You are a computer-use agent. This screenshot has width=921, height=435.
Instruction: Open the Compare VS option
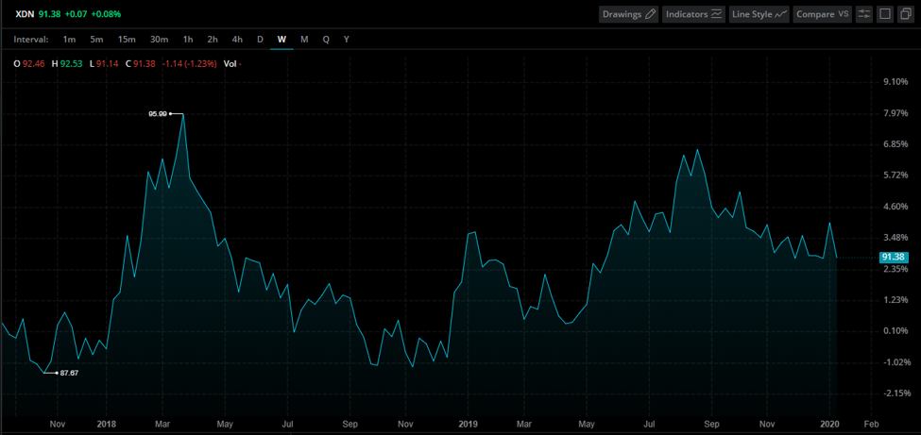click(x=823, y=14)
